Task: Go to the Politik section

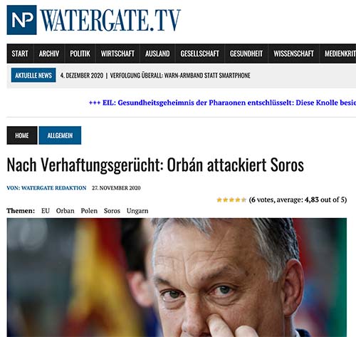Action: tap(80, 53)
